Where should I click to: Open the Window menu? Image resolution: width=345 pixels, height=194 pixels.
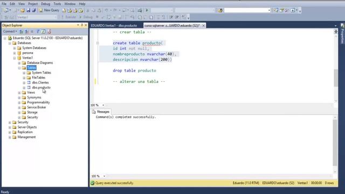(70, 4)
